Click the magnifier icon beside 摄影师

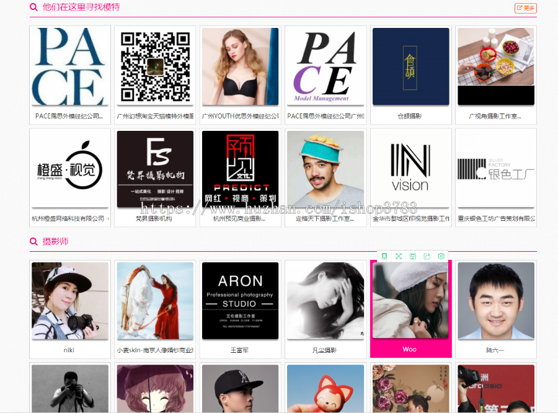(33, 241)
